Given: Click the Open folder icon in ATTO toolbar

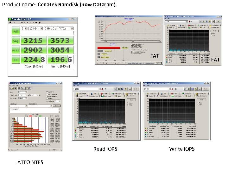Looking at the screenshot, I should 13,88.
